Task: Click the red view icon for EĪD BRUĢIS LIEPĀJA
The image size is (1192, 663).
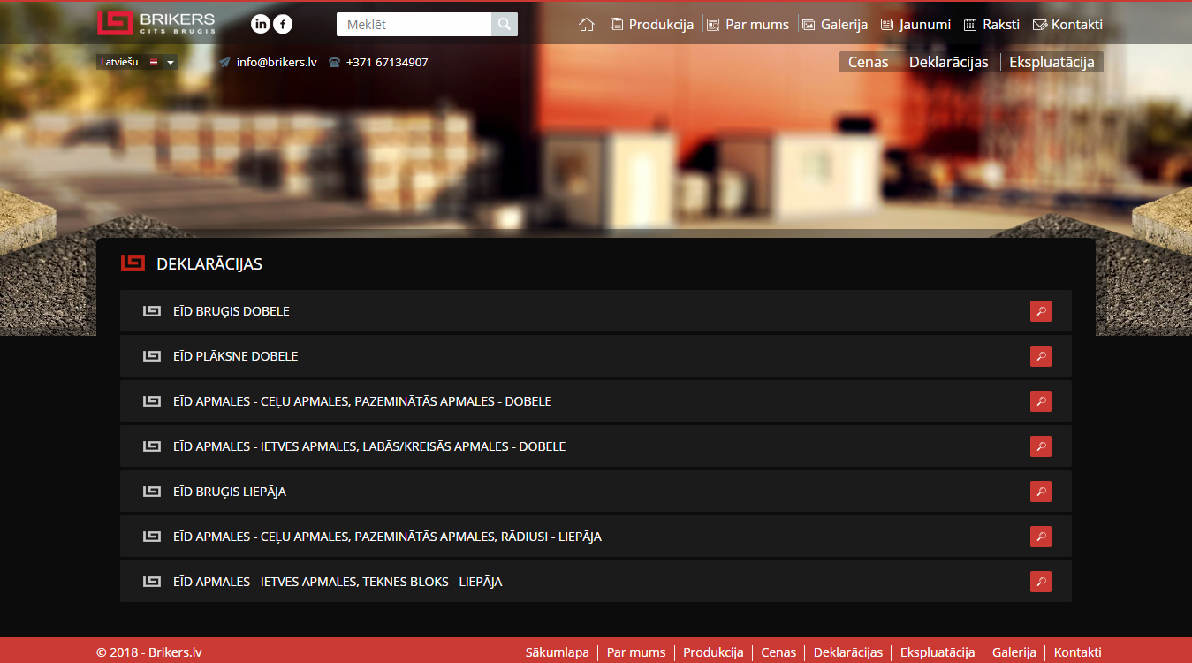Action: click(1040, 492)
